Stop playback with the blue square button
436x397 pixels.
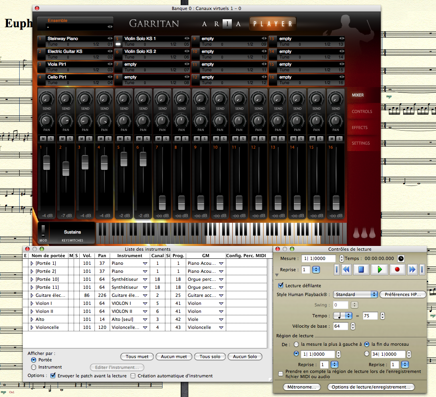pyautogui.click(x=361, y=270)
